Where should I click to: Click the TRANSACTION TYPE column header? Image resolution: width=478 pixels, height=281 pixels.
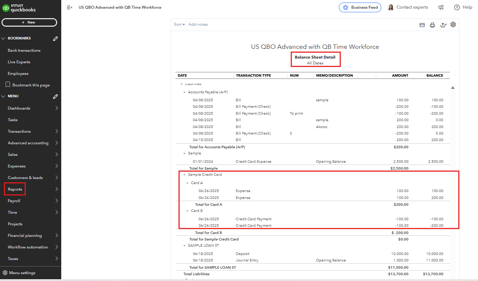[253, 76]
